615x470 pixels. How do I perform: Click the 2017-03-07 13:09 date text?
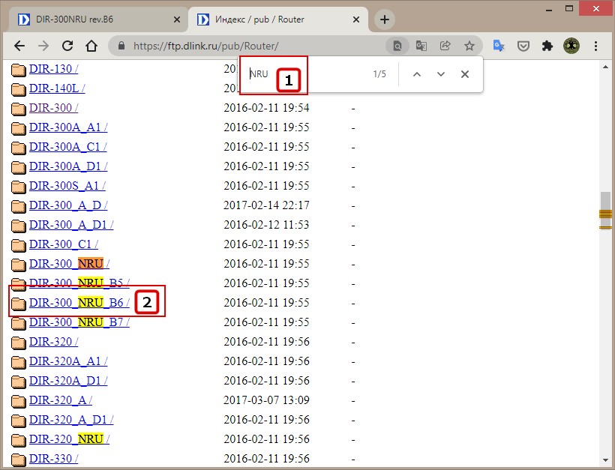(266, 400)
